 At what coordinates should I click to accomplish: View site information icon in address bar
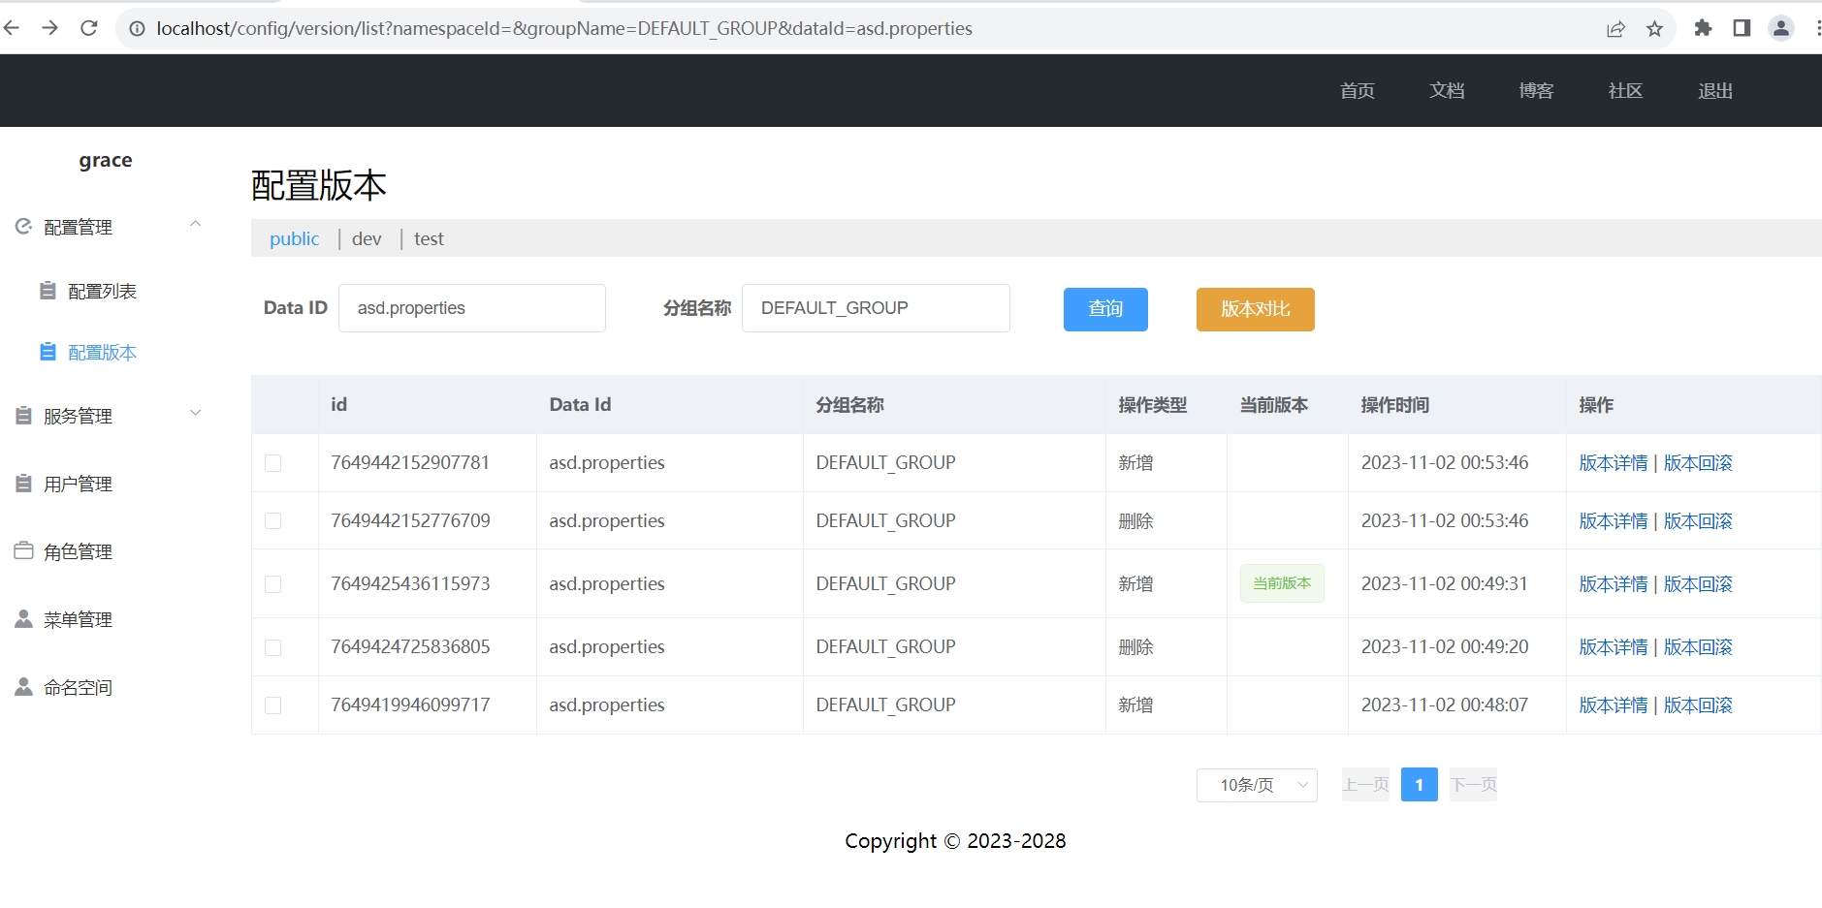138,29
